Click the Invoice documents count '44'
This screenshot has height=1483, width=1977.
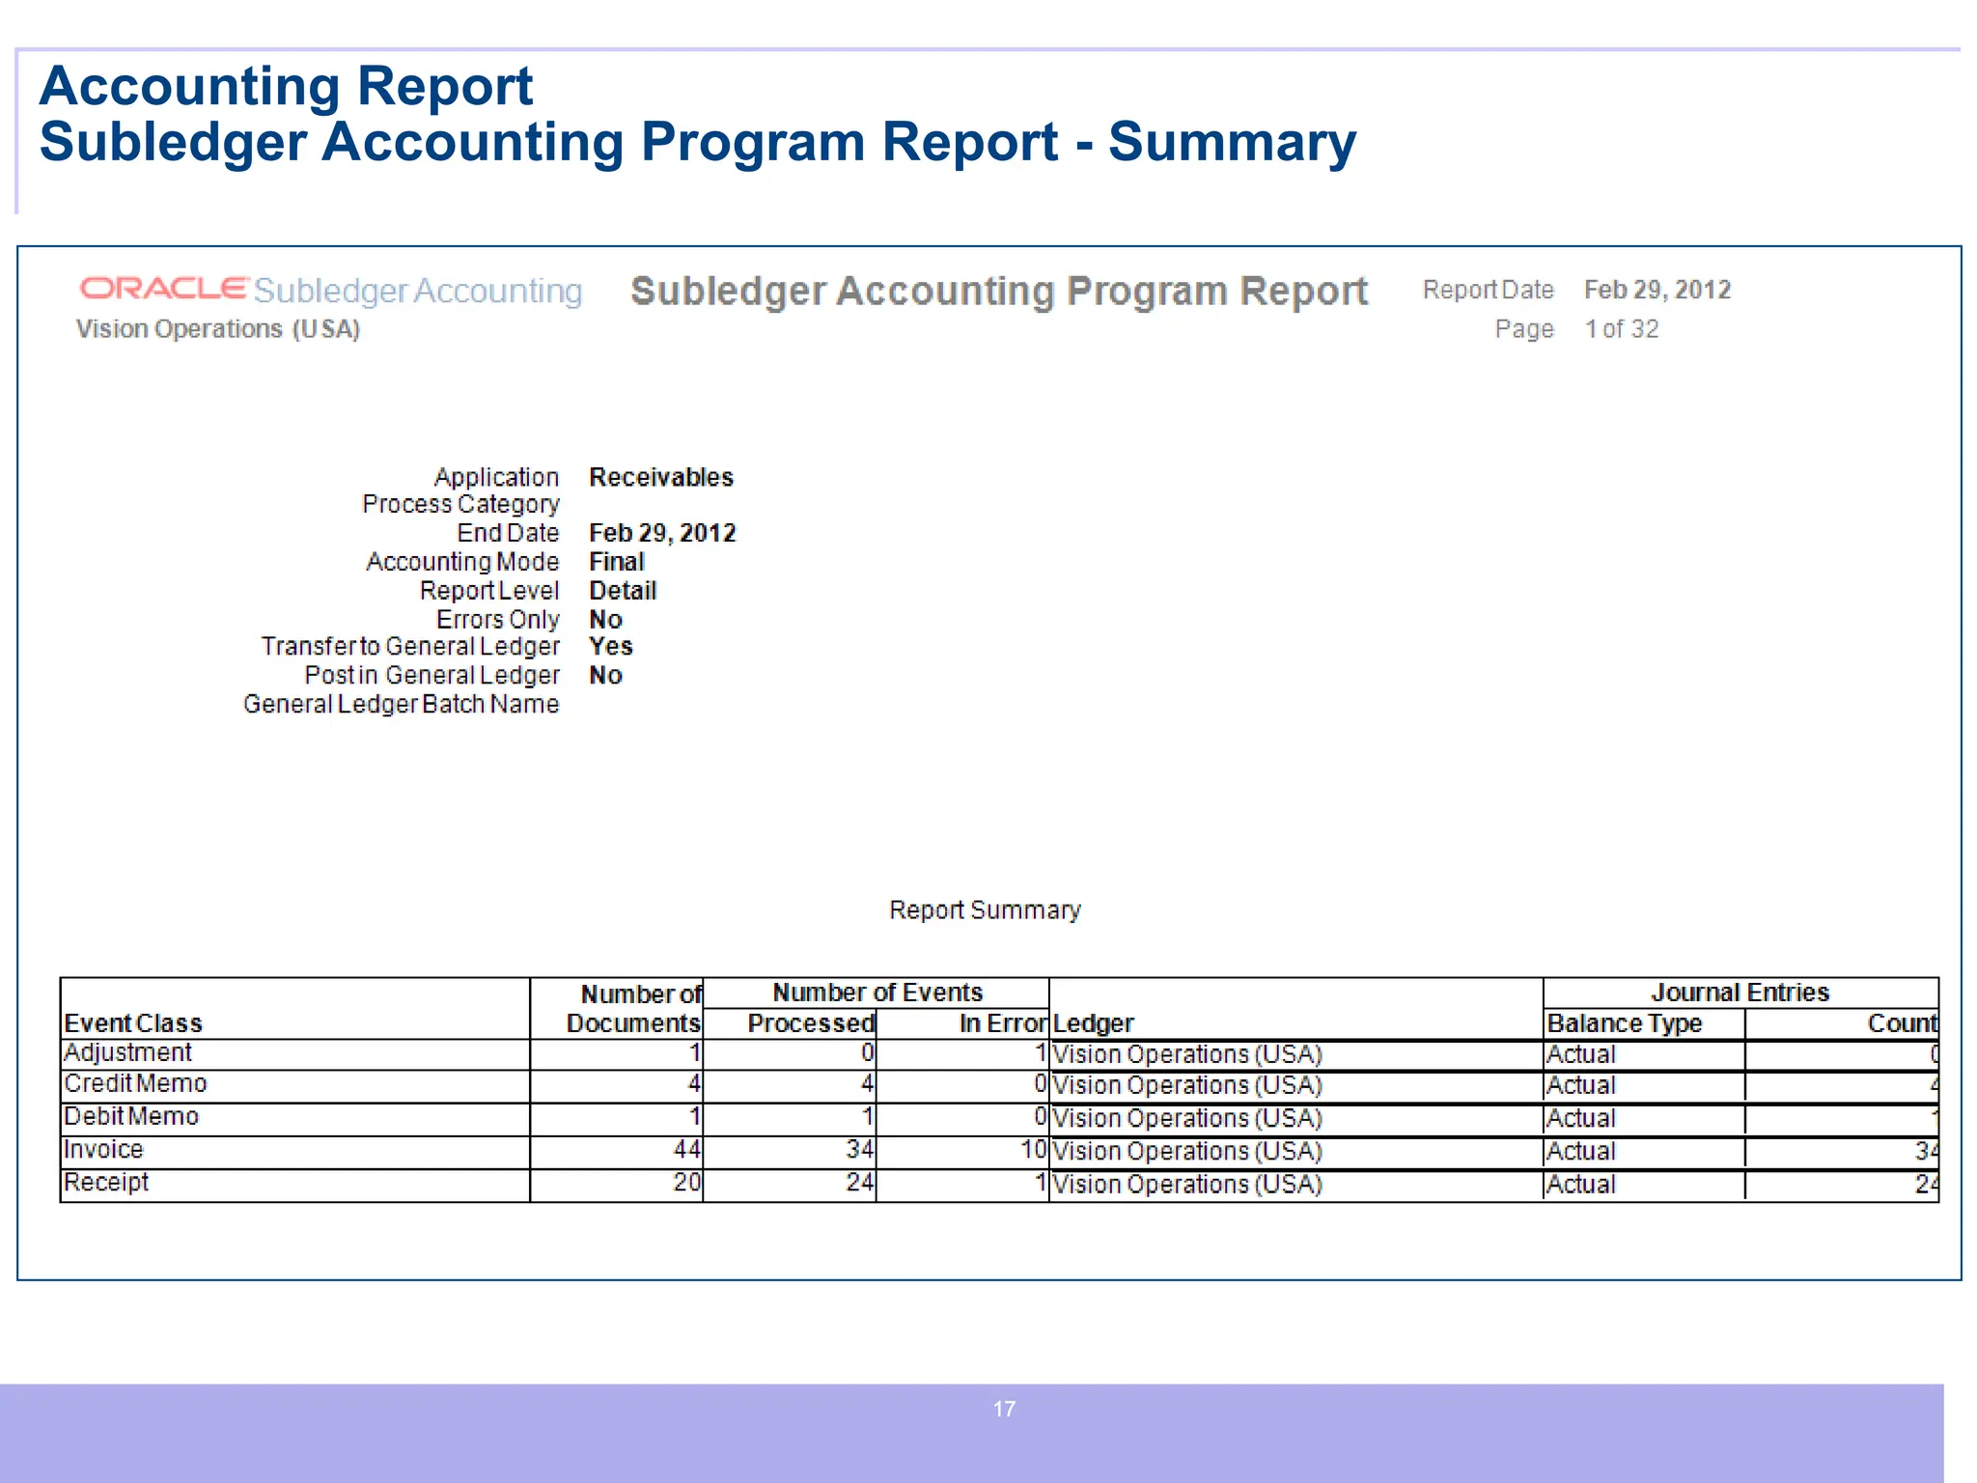click(x=686, y=1149)
